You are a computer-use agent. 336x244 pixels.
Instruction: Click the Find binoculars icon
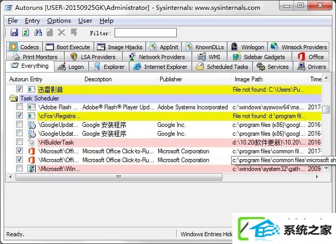point(38,33)
